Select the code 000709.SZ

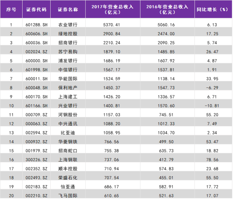point(36,115)
